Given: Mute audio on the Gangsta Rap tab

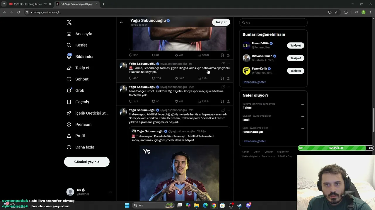Looking at the screenshot, I should point(45,4).
